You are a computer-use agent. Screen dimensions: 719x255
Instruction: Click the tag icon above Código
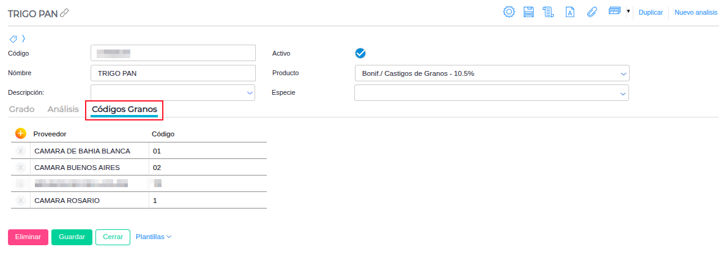pyautogui.click(x=13, y=38)
